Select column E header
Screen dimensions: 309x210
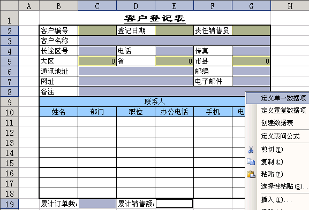pos(174,6)
